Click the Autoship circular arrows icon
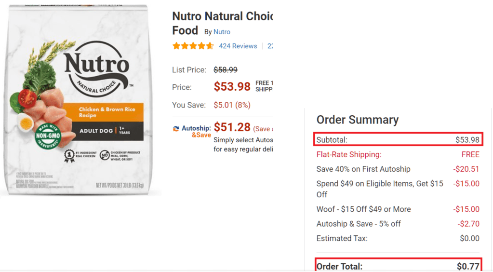This screenshot has width=493, height=272. coord(176,128)
